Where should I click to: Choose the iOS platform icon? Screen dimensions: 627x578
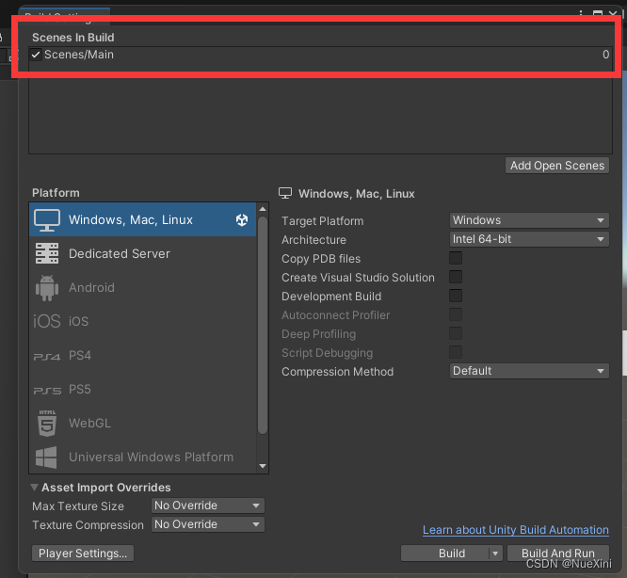[47, 321]
